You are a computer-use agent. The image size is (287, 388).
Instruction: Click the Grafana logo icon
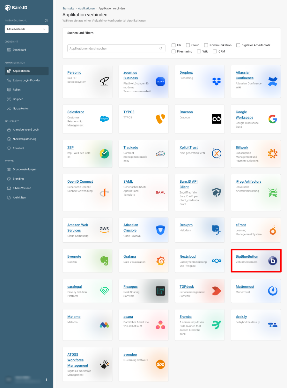pos(160,261)
